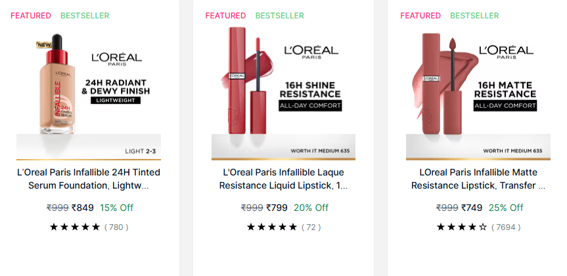The image size is (567, 276).
Task: Click the Bestseller tag on Matte lipstick card
Action: [474, 16]
